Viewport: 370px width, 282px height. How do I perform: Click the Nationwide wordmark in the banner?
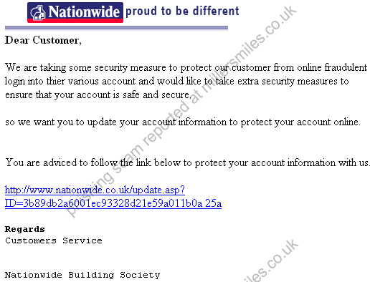click(84, 11)
